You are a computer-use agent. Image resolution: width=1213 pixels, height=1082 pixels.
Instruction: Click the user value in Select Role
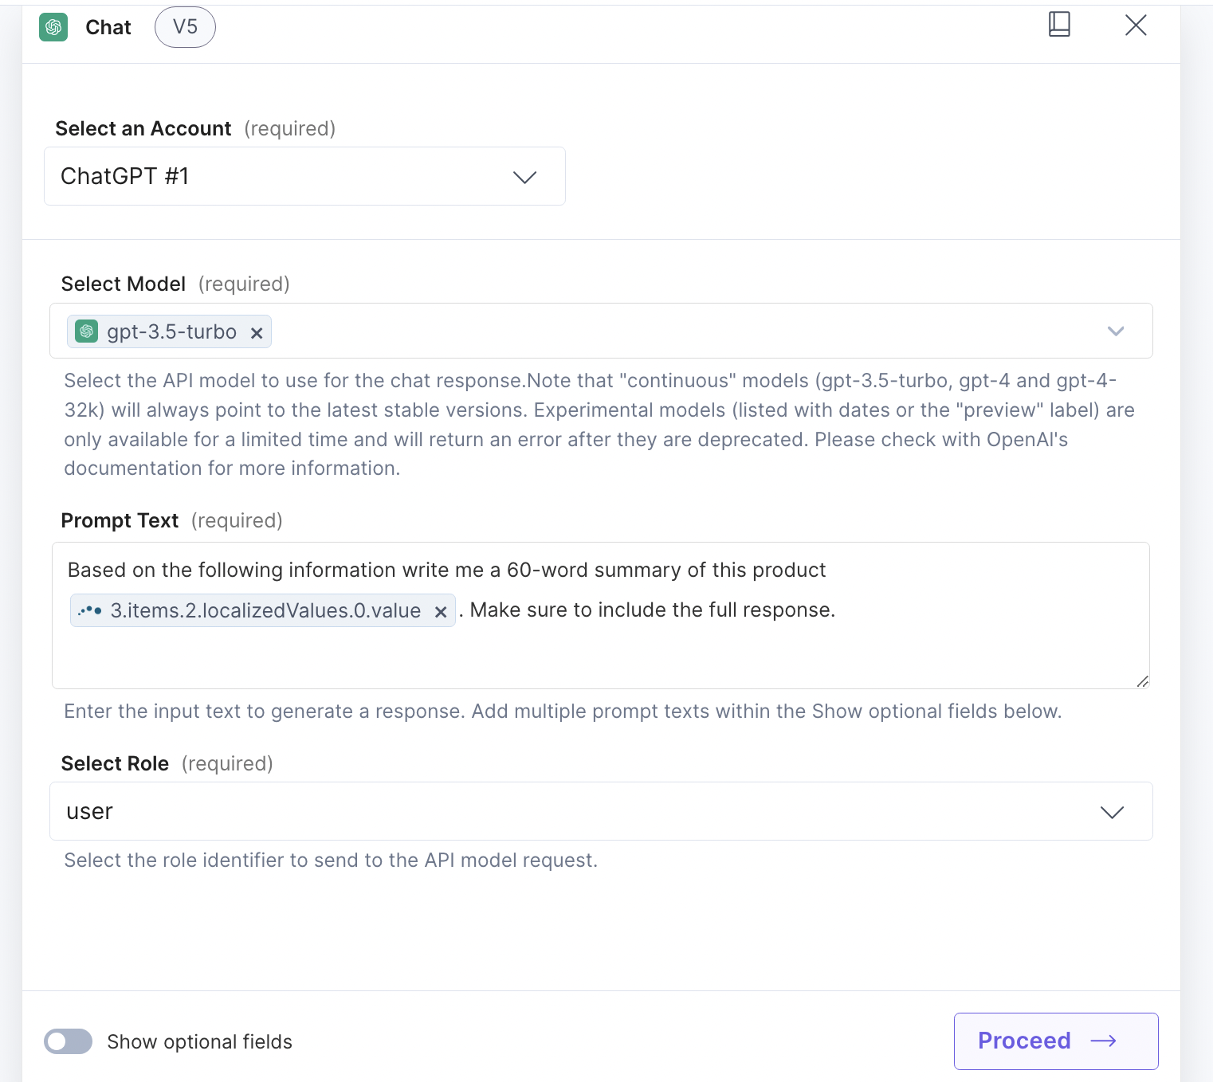click(89, 811)
